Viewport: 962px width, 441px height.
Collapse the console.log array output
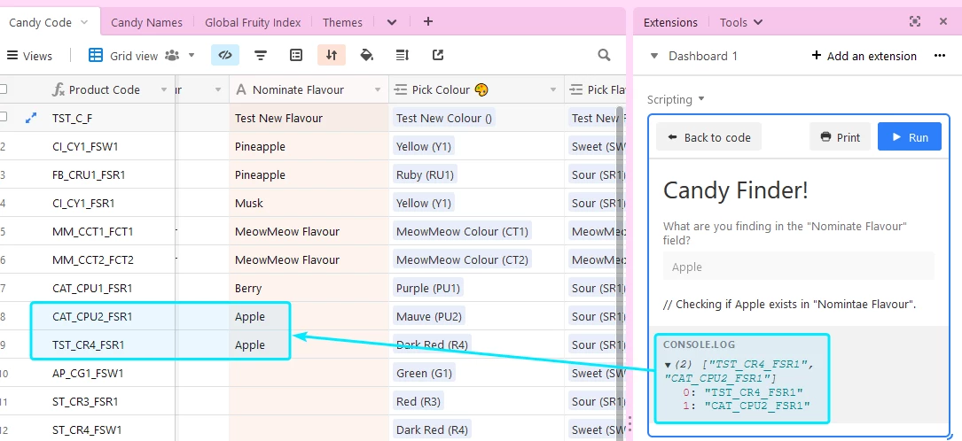coord(669,365)
